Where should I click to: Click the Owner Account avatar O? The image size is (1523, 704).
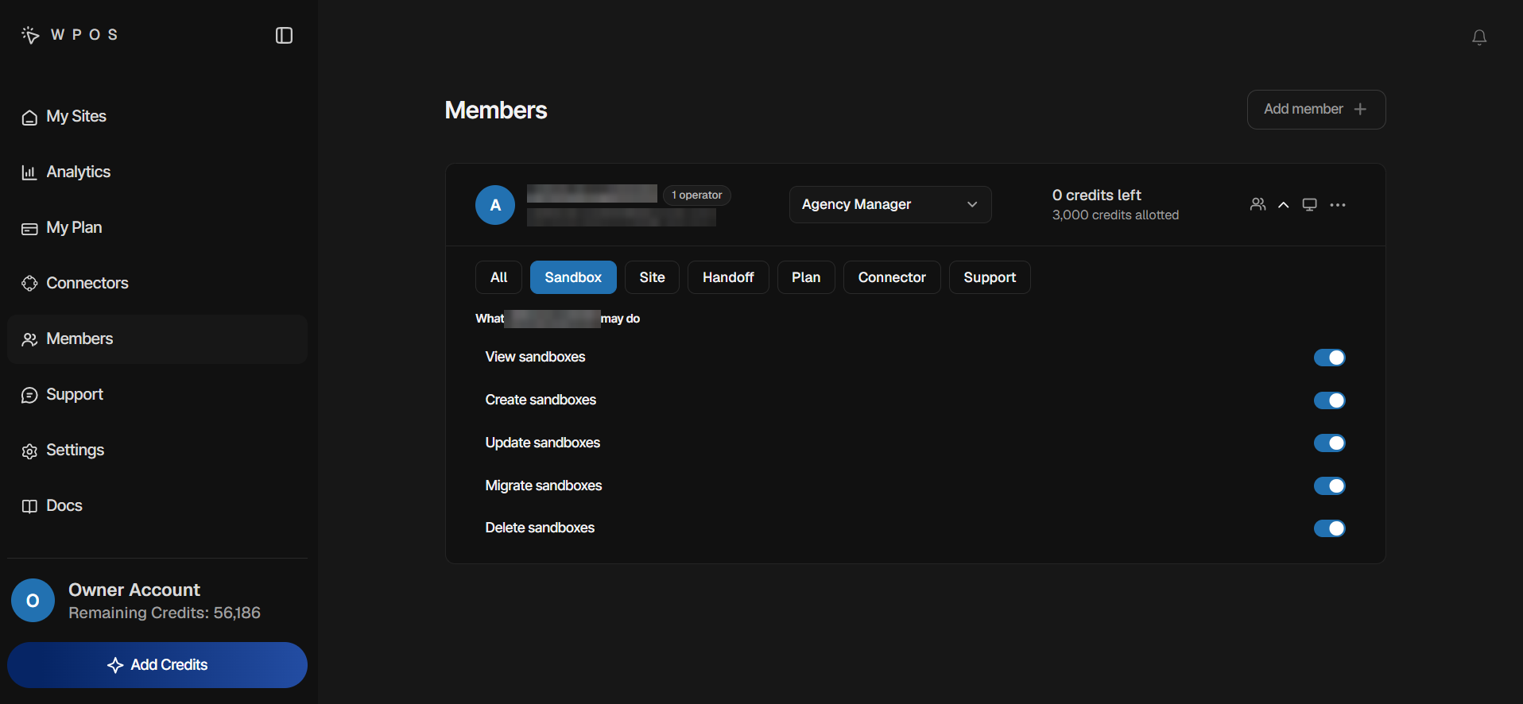tap(33, 601)
